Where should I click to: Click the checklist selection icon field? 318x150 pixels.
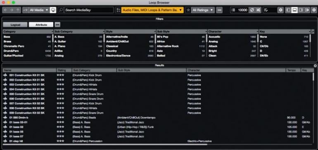[270, 10]
